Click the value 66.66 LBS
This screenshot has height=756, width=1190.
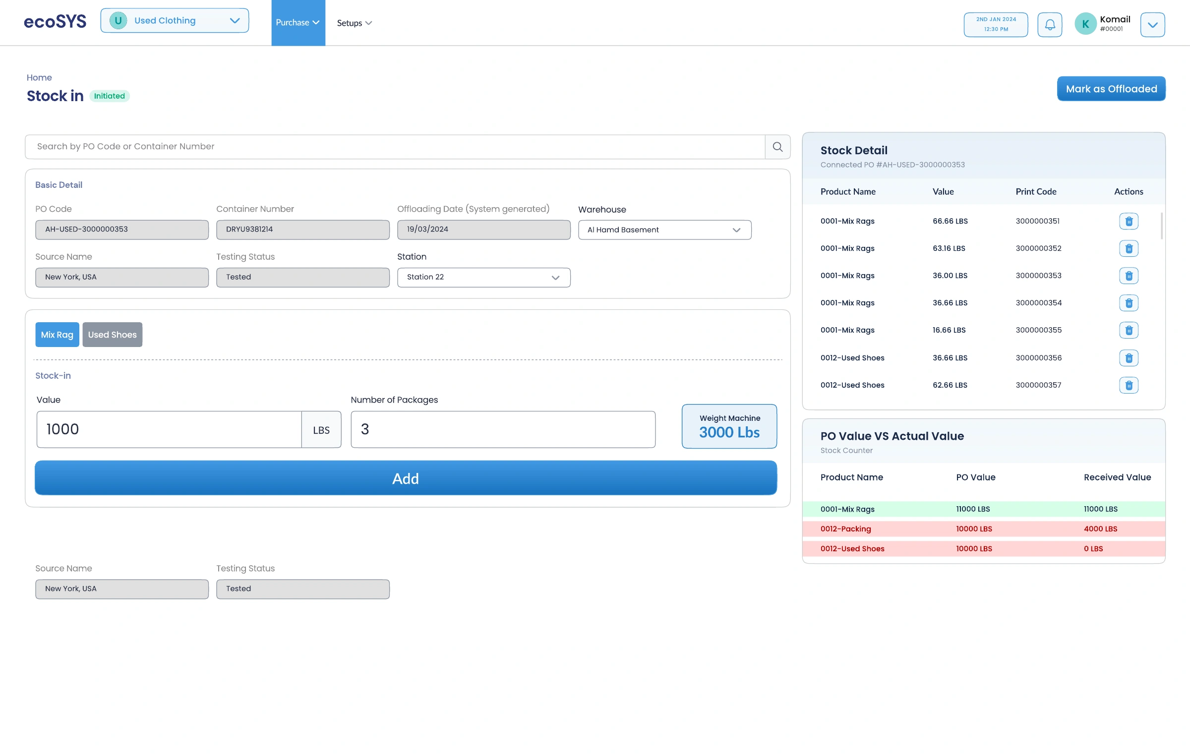[x=950, y=221]
